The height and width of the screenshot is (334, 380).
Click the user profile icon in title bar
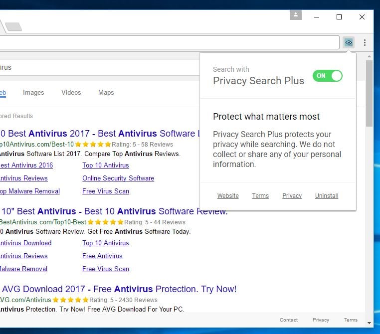tap(295, 15)
